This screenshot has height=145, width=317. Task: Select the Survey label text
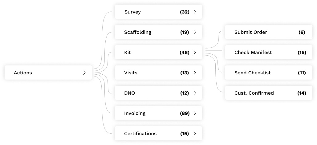click(x=132, y=12)
